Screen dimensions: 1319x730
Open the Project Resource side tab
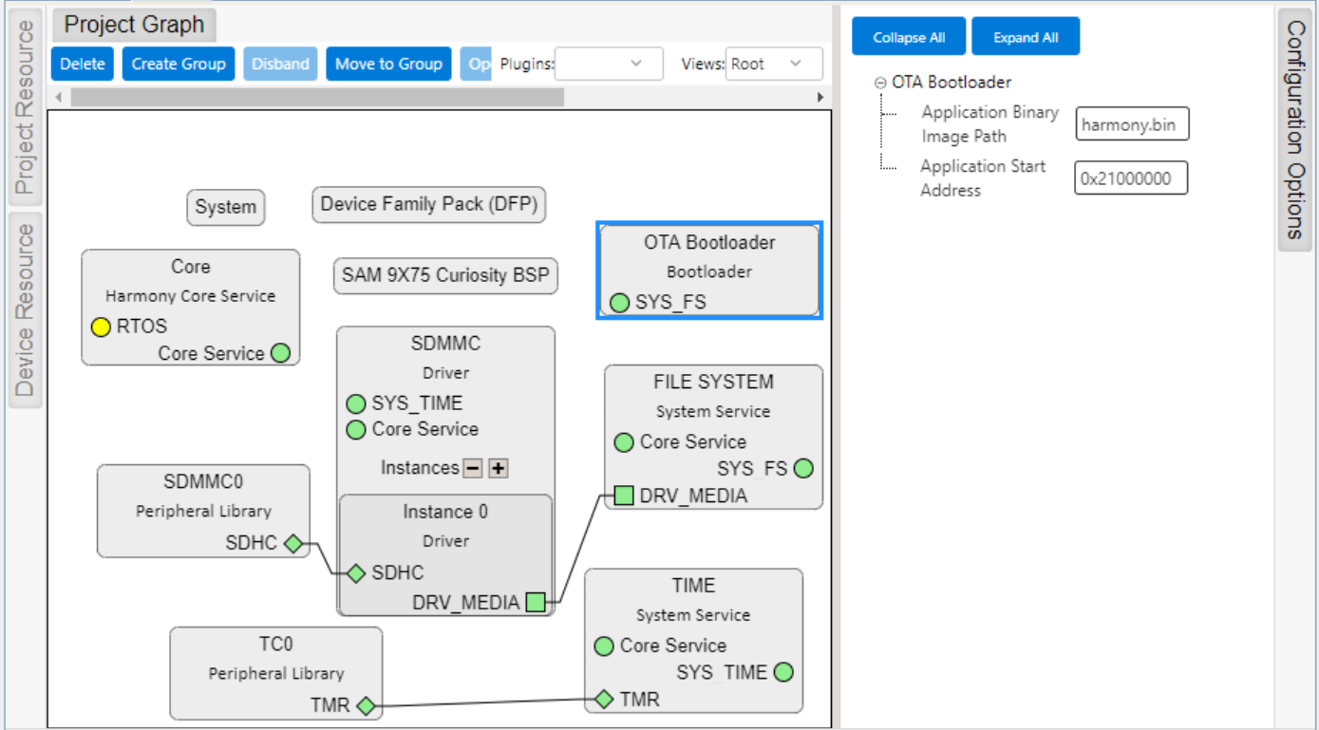(x=25, y=106)
